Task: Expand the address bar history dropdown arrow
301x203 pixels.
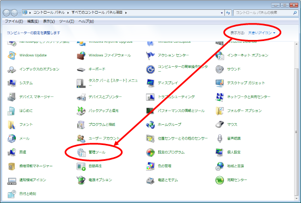Action: [x=222, y=13]
